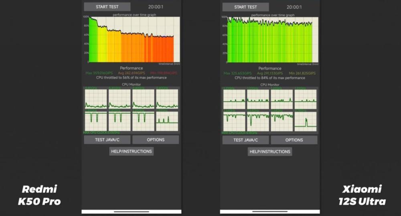The width and height of the screenshot is (401, 216).
Task: Select last top-row CPU core graph on left phone
Action: click(x=167, y=99)
